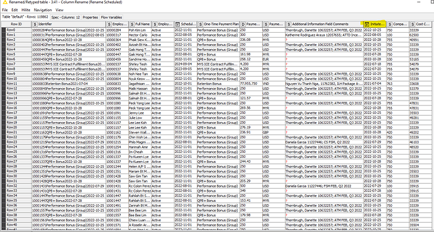Click the scheduled date '2023-09-05'
The height and width of the screenshot is (232, 434).
185,69
